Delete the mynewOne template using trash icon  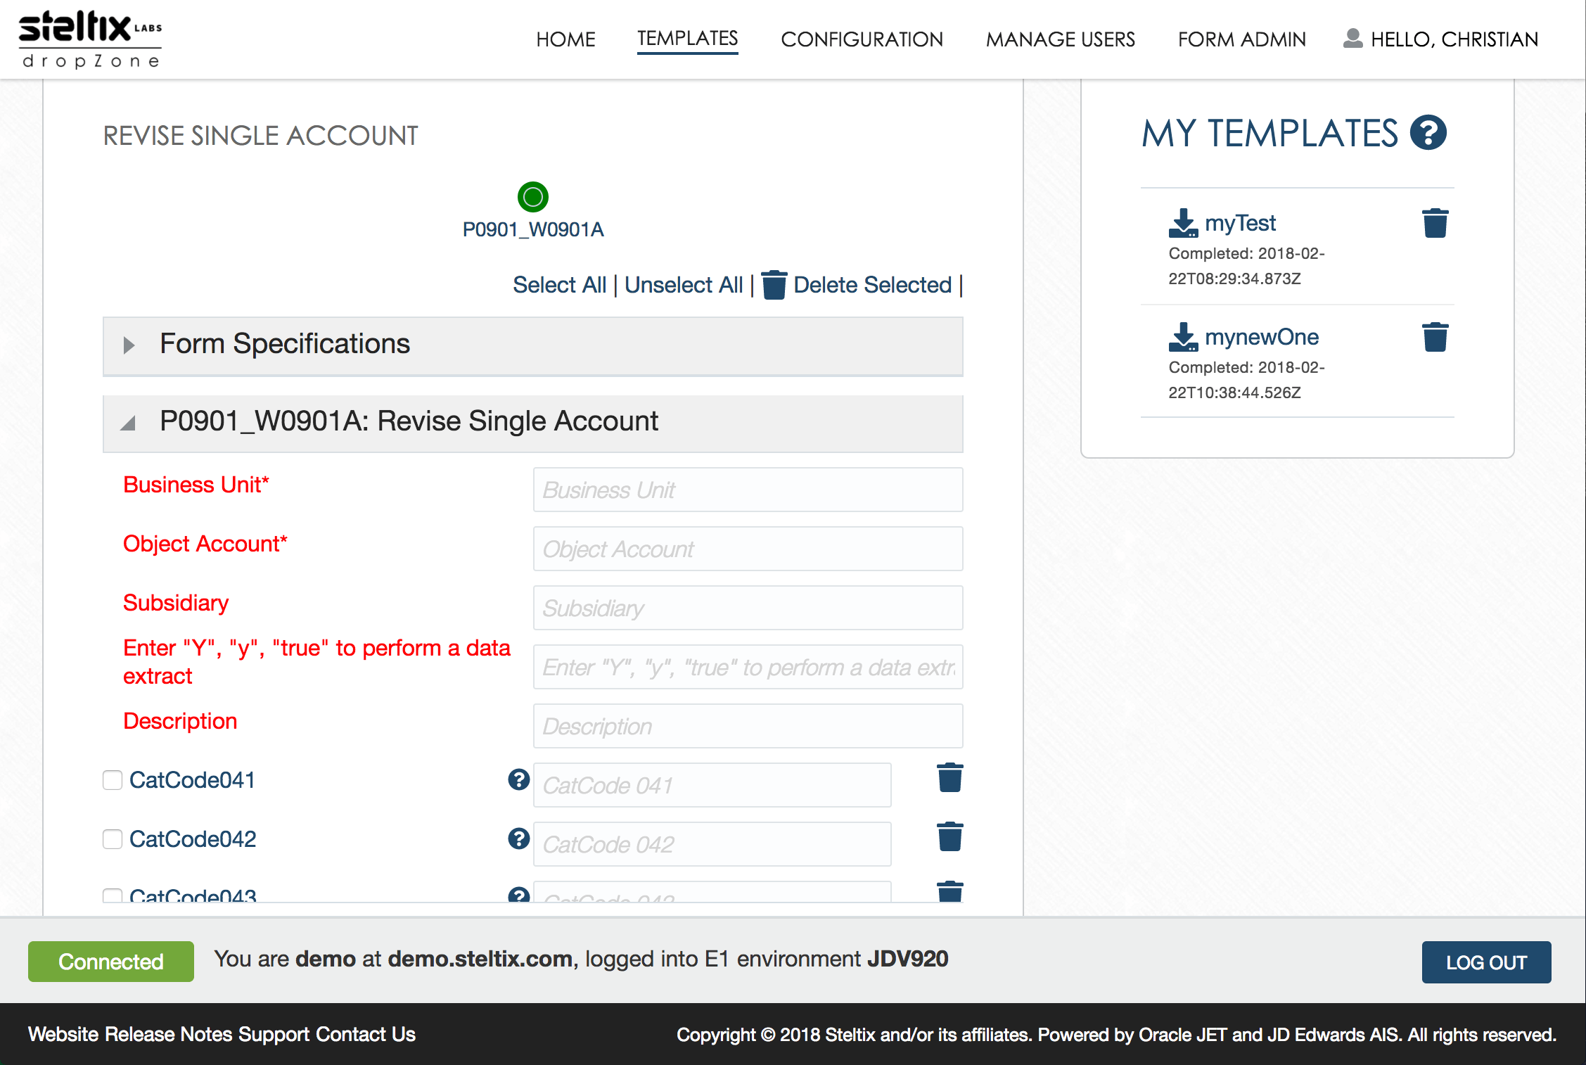1435,337
